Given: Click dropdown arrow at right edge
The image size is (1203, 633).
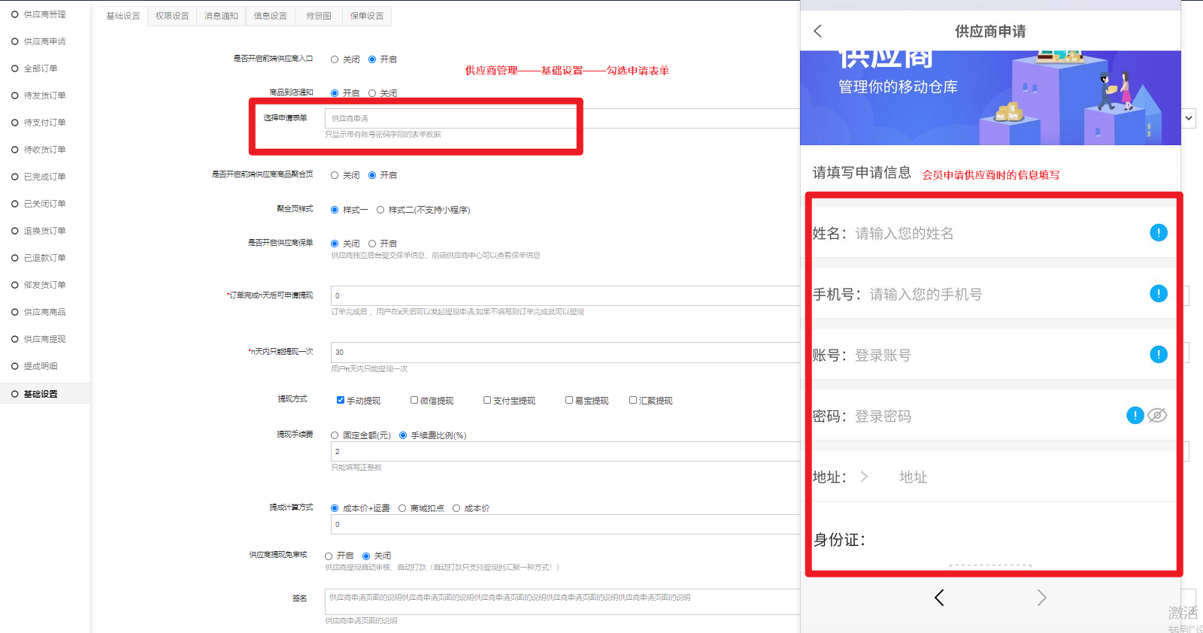Looking at the screenshot, I should [x=1189, y=118].
